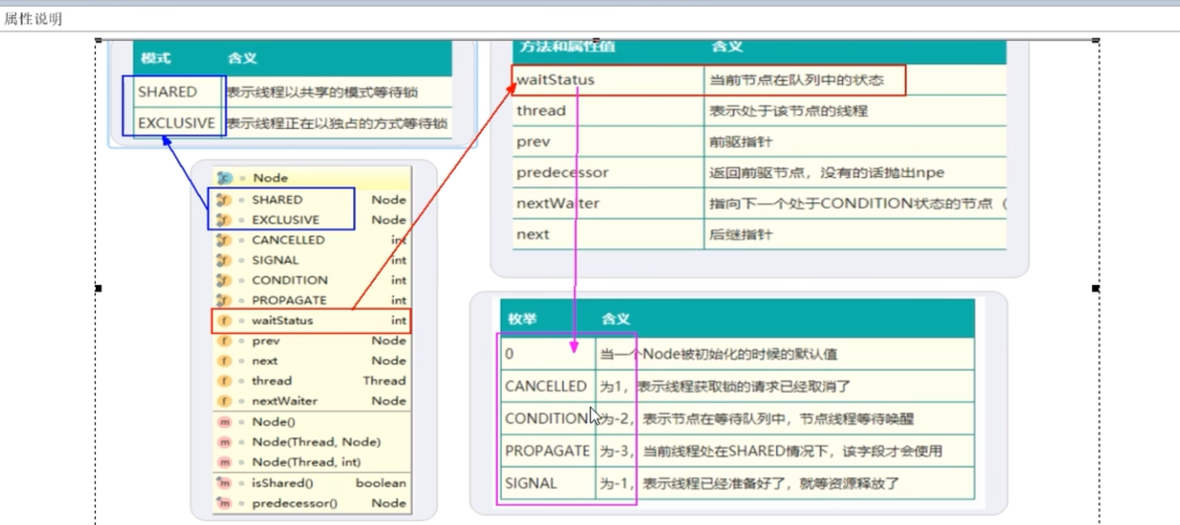Screen dimensions: 1180x525
Task: Click the 枚举 column header
Action: 522,319
